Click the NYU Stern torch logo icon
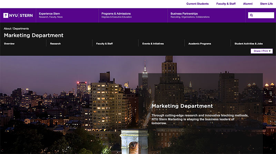Viewport: 276px width, 154px height. point(6,15)
